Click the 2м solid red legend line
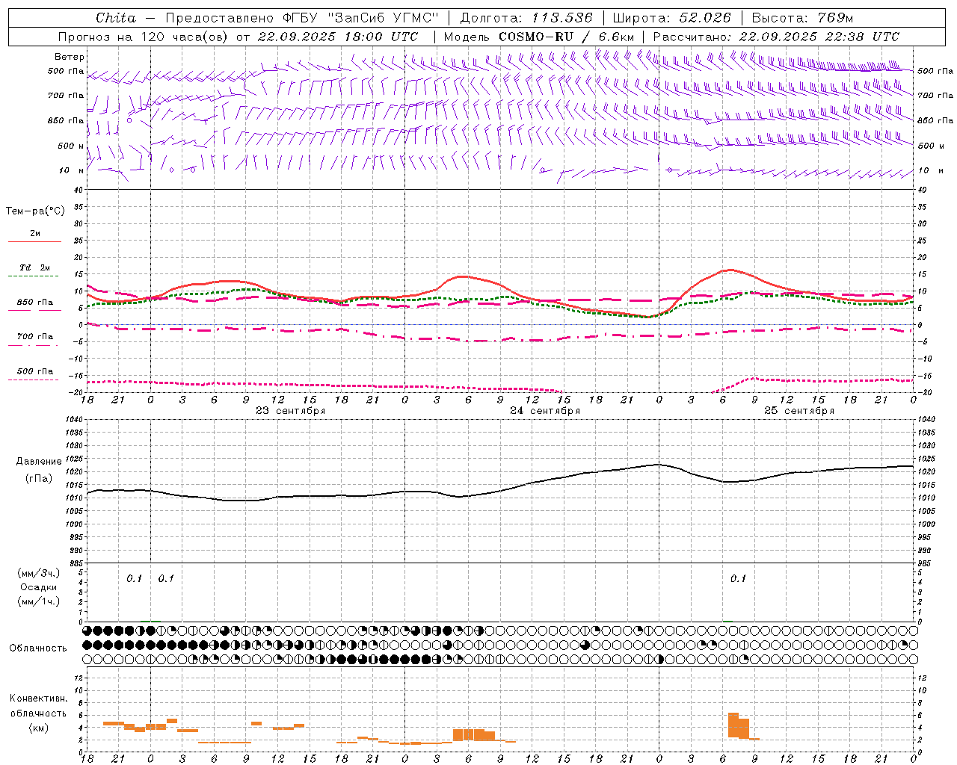Screen dimensions: 957x765 (34, 241)
